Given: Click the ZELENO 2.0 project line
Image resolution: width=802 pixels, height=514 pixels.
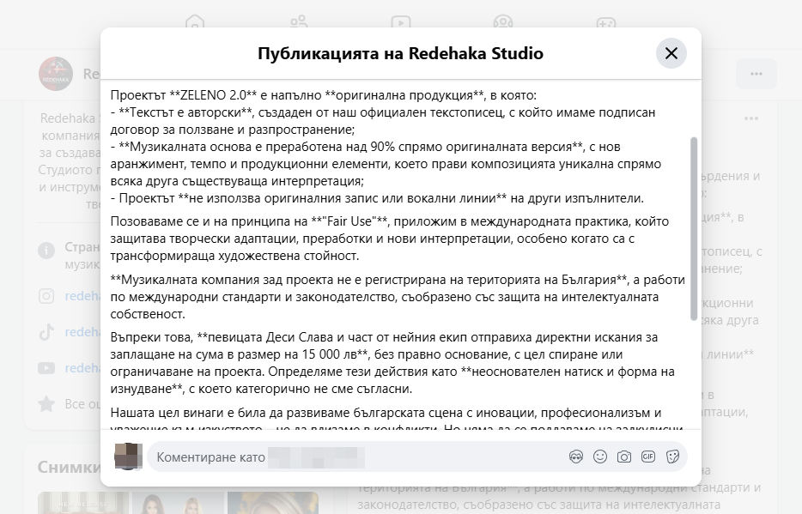Looking at the screenshot, I should [x=324, y=95].
